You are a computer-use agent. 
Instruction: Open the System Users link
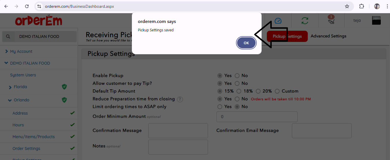point(23,75)
